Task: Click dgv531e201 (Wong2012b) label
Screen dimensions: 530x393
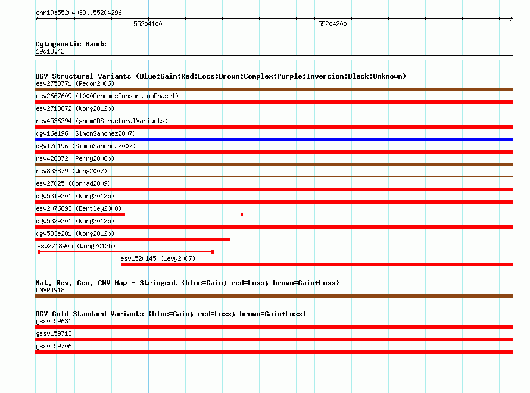Action: coord(75,196)
